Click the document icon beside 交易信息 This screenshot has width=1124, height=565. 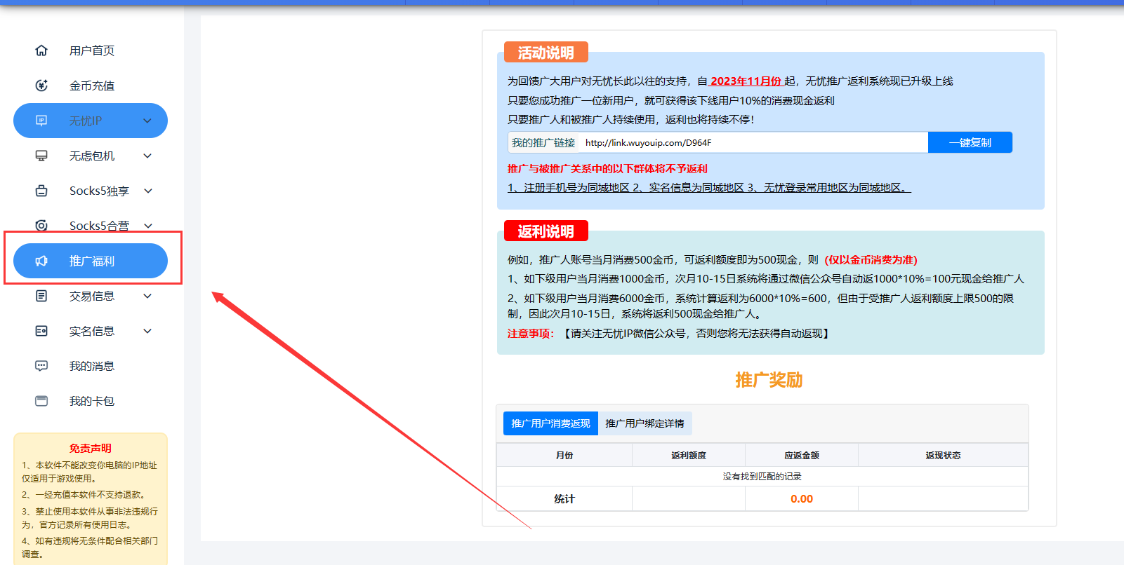(41, 296)
